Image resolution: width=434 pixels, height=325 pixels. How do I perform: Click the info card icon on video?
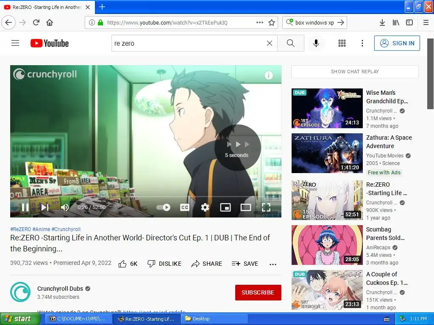(x=268, y=75)
